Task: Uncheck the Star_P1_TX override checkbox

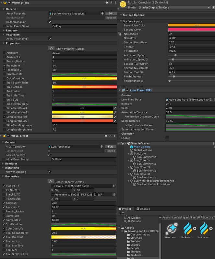Action: click(4, 186)
